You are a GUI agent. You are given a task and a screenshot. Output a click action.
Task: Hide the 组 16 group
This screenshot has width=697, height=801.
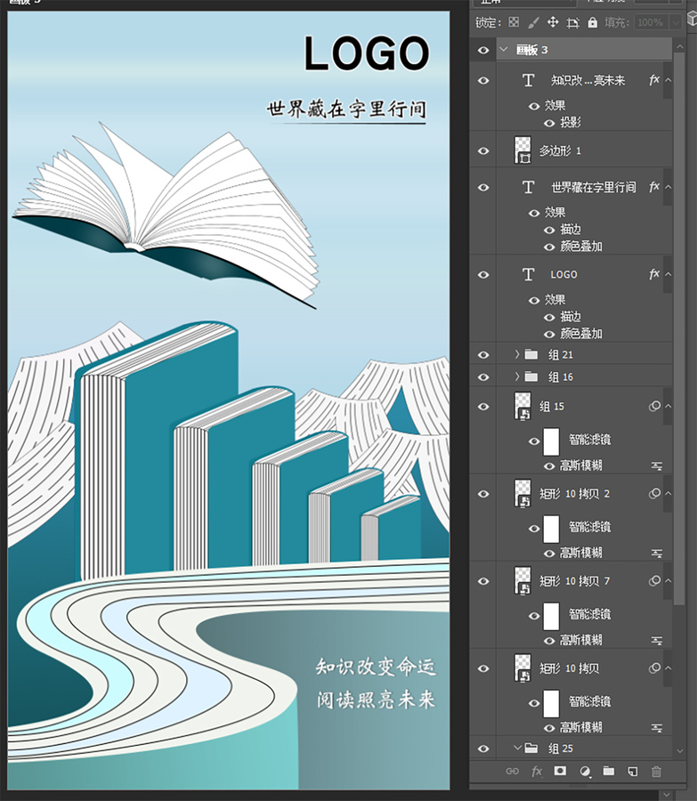click(482, 377)
